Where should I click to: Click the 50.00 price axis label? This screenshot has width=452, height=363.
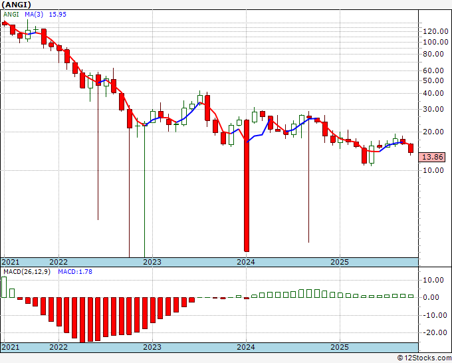(x=433, y=80)
